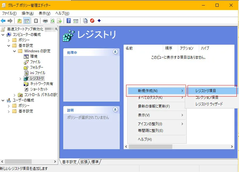Click the green refresh toolbar icon
Viewport: 239px width, 172px height.
[x=52, y=21]
